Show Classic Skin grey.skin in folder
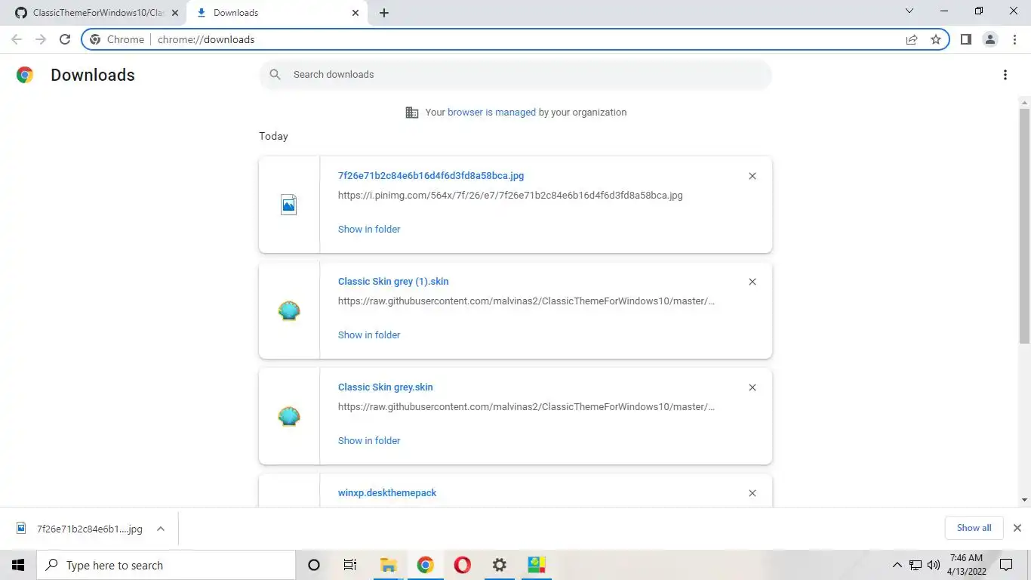Viewport: 1031px width, 580px height. point(369,440)
